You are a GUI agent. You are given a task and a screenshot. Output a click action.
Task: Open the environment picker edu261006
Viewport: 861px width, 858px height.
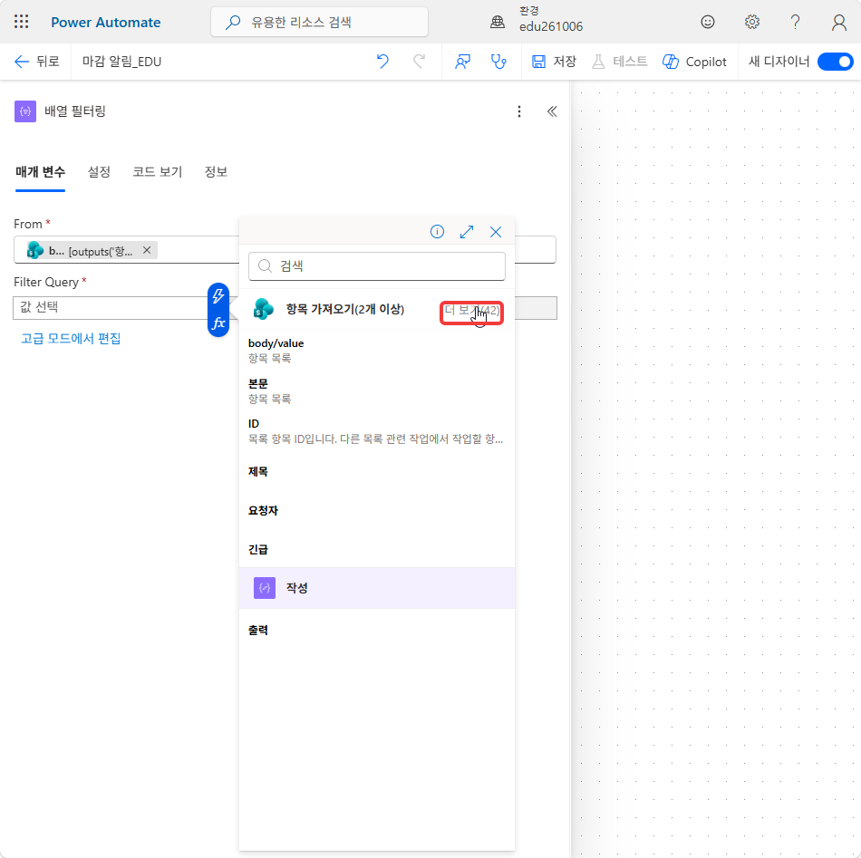(x=537, y=19)
